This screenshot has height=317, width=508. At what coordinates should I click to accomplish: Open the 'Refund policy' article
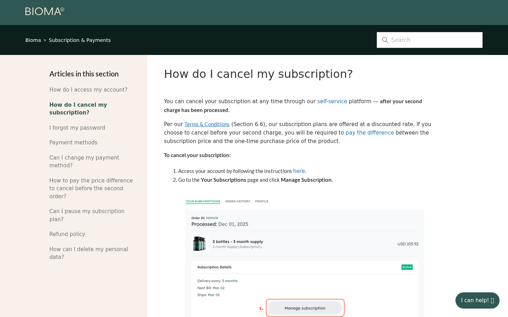[x=67, y=234]
